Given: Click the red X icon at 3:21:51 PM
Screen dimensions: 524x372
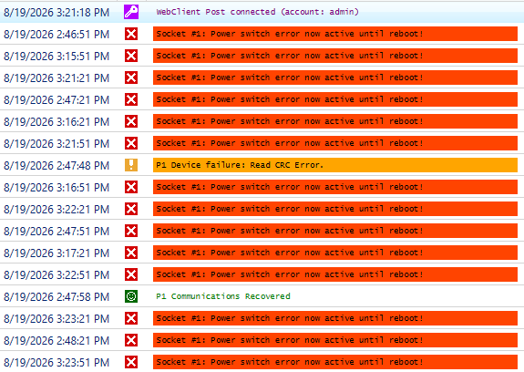Looking at the screenshot, I should tap(131, 143).
